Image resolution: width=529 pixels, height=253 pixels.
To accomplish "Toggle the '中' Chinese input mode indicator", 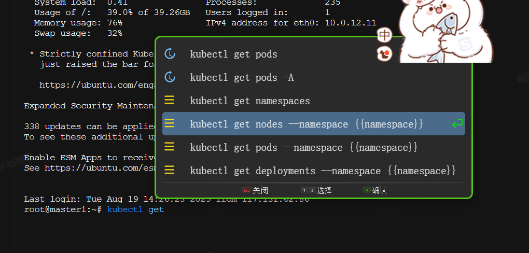I will [x=384, y=35].
